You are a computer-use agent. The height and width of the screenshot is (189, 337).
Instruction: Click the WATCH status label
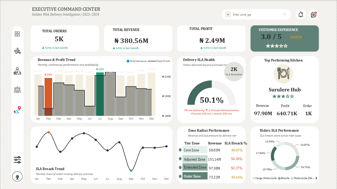tap(296, 37)
